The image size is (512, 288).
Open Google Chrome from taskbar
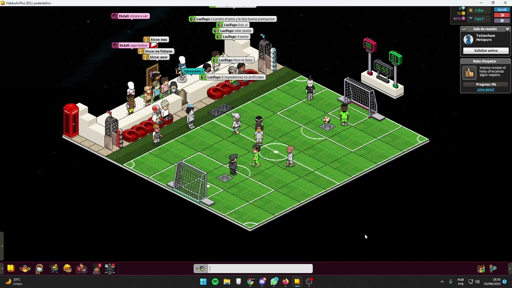point(250,282)
